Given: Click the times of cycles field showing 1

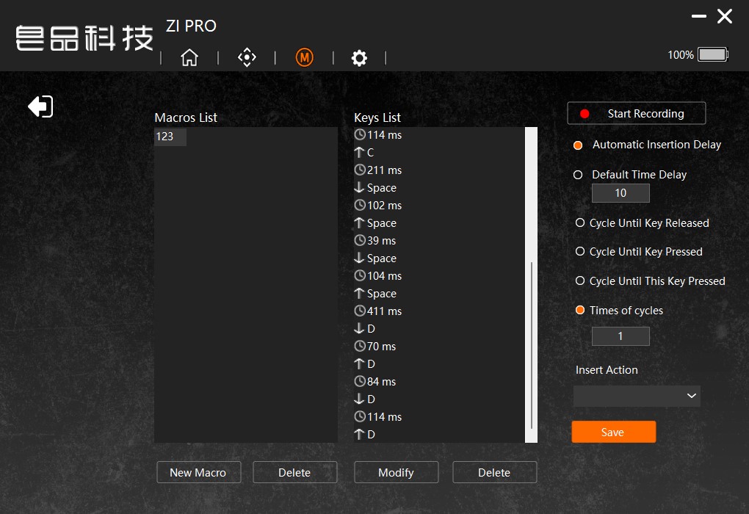Looking at the screenshot, I should [x=620, y=336].
